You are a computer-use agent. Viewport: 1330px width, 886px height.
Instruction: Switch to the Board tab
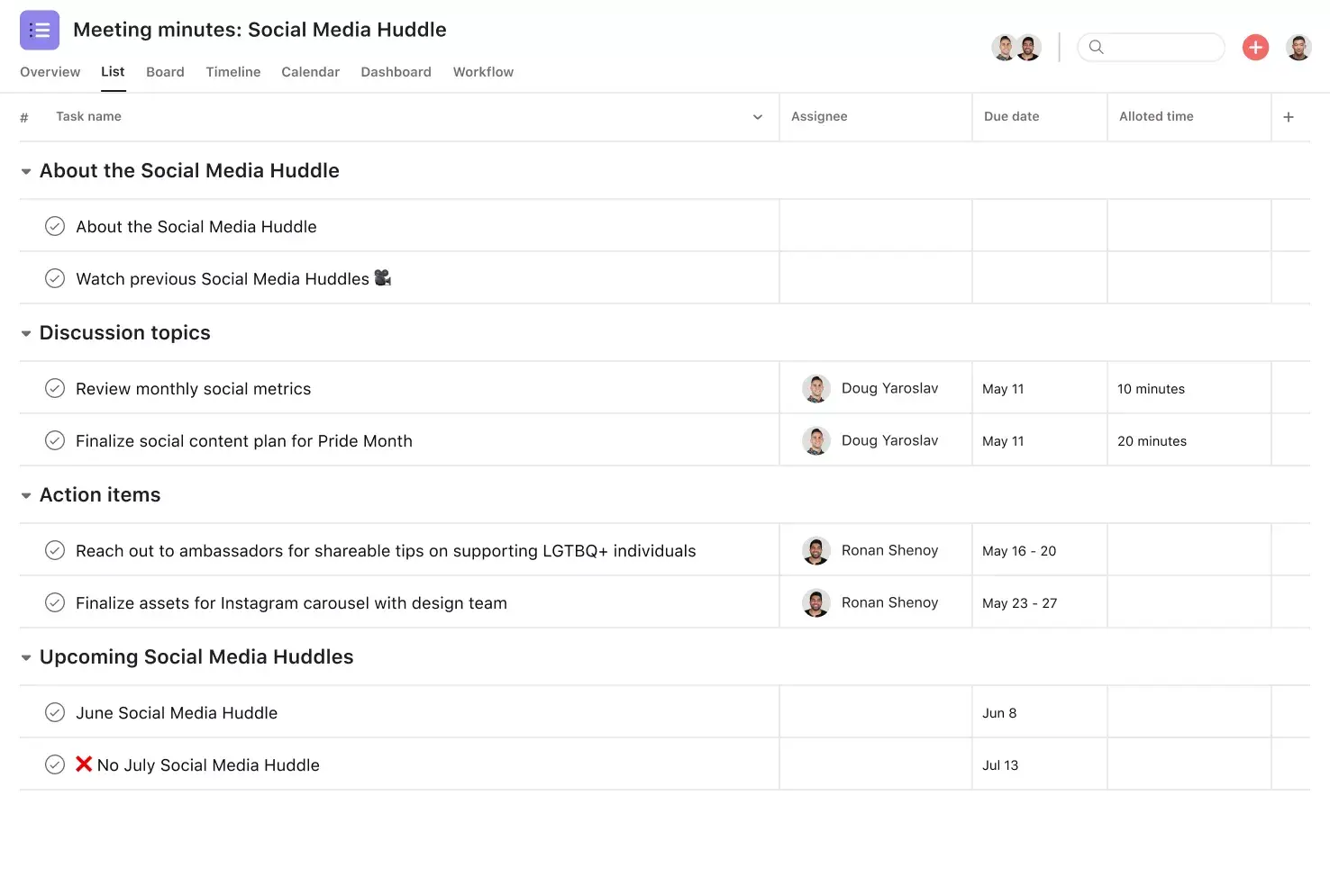(x=165, y=72)
